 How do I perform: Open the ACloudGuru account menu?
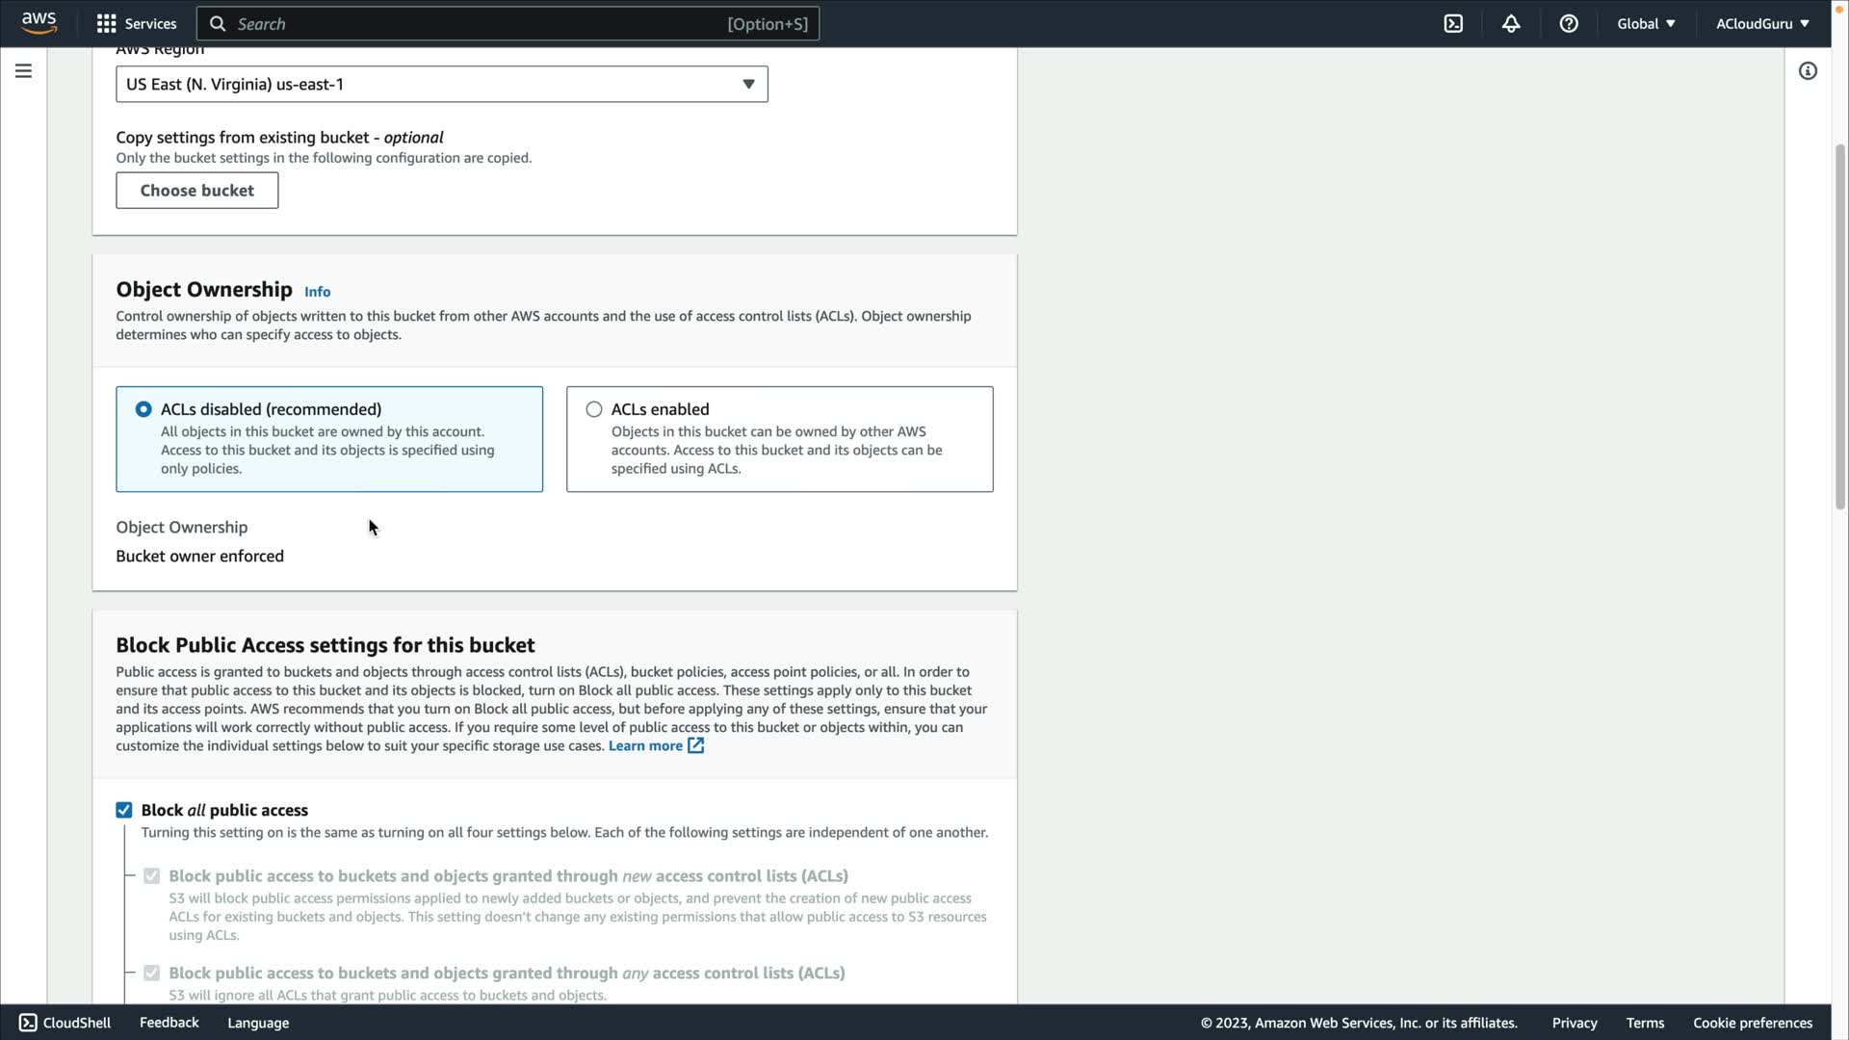pos(1761,24)
